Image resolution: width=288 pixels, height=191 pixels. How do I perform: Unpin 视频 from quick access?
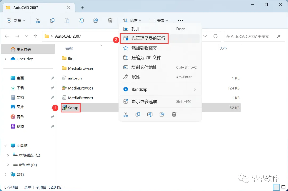click(x=53, y=126)
